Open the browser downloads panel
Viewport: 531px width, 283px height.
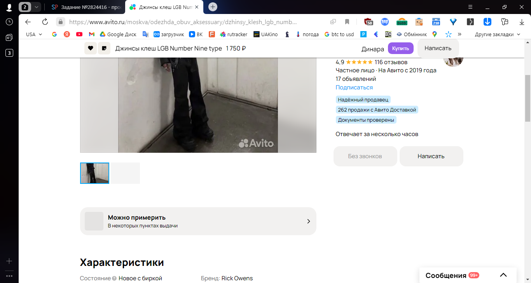pos(522,22)
